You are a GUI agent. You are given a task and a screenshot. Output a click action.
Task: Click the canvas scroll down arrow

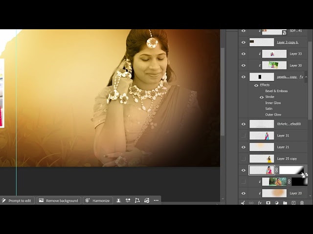[x=223, y=199]
